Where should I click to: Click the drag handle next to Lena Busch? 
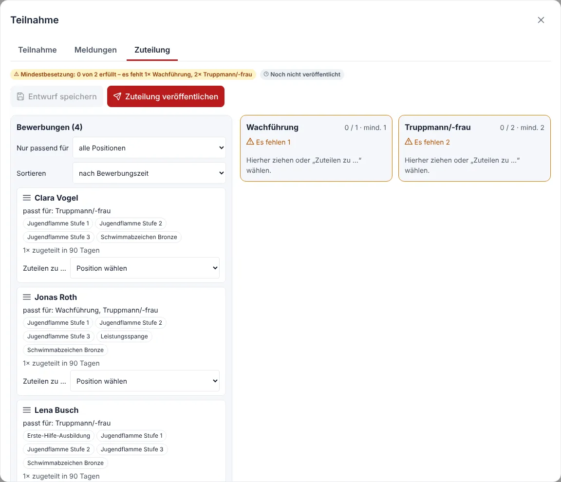pyautogui.click(x=27, y=410)
